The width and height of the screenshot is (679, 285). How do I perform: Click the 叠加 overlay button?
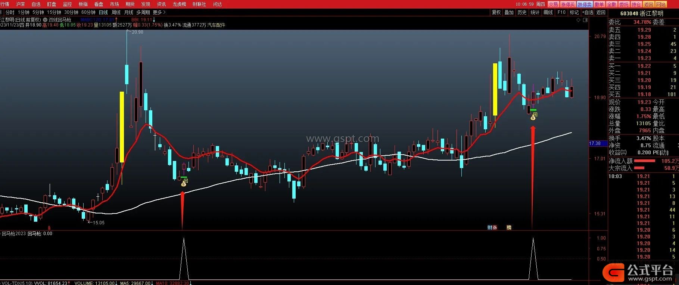coord(509,12)
